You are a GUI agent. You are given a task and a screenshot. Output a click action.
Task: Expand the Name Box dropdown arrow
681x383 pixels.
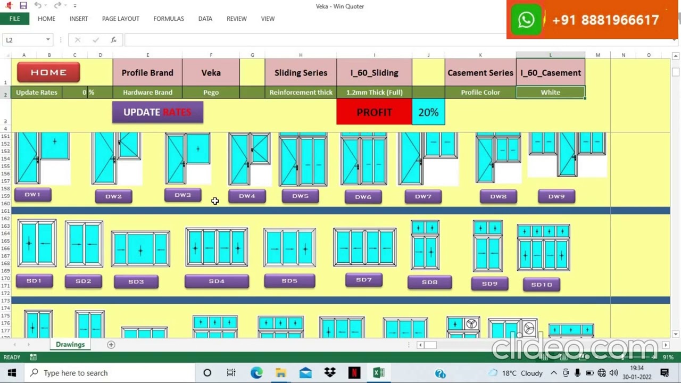48,40
